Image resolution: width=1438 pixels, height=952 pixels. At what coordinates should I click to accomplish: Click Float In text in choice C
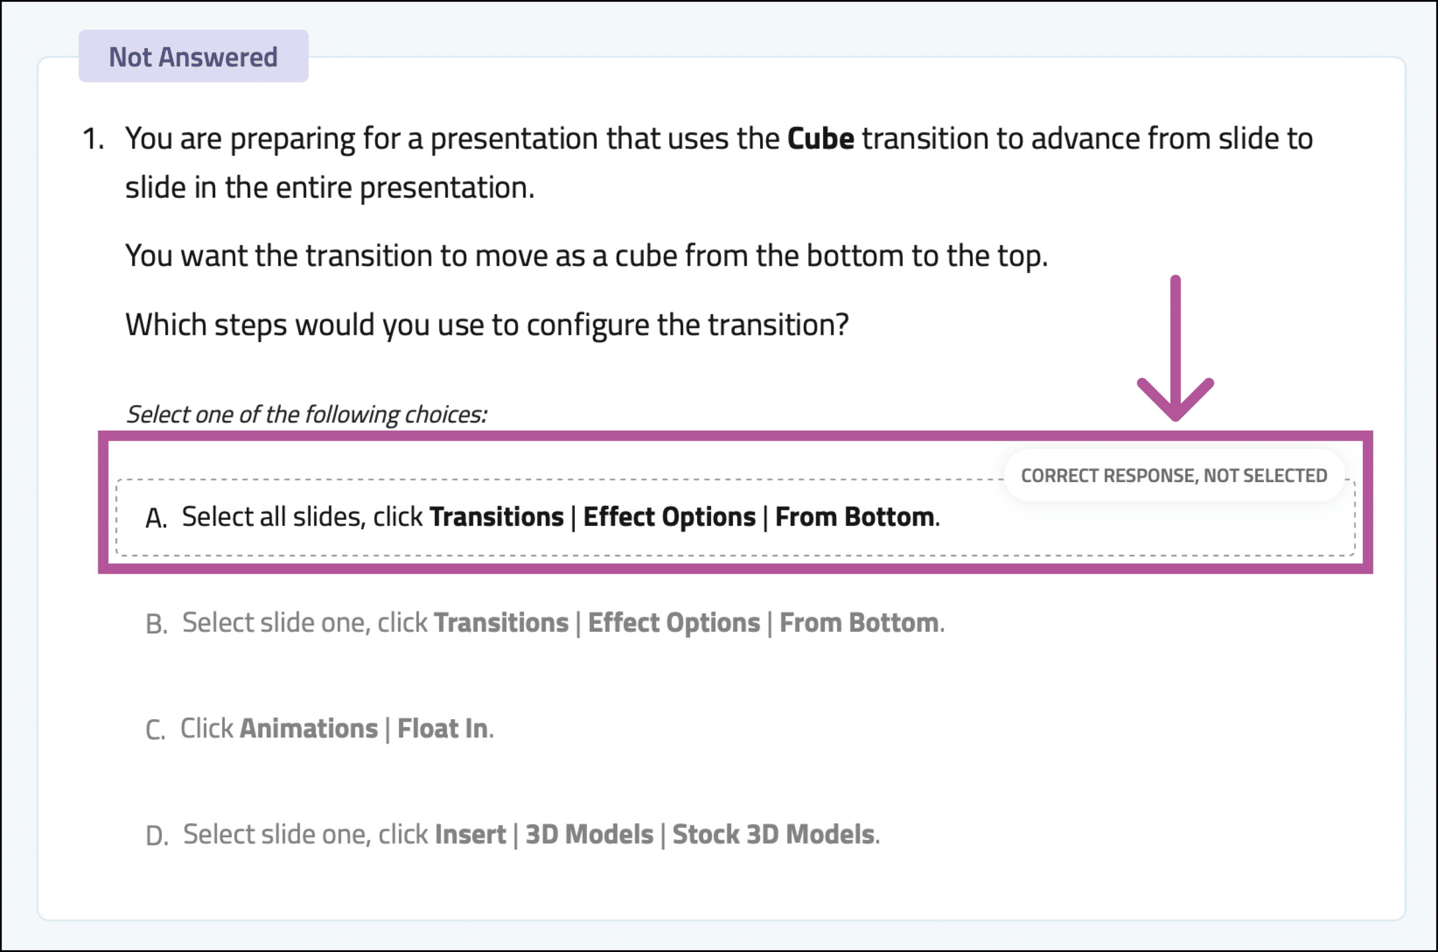pos(442,728)
